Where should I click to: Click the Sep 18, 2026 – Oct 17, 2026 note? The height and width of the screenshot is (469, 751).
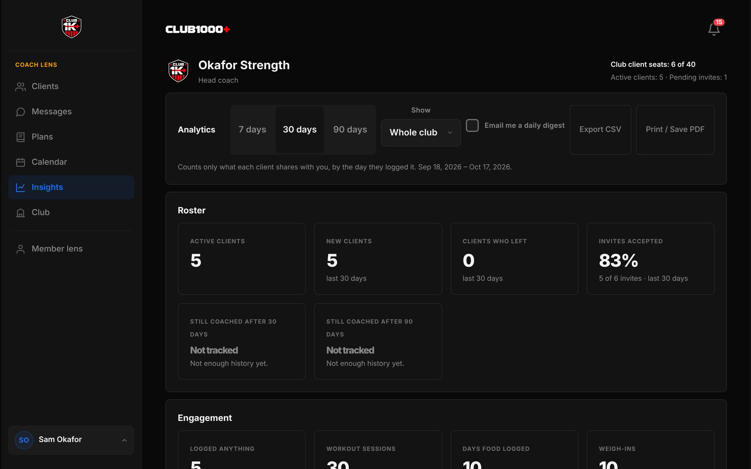pyautogui.click(x=465, y=167)
